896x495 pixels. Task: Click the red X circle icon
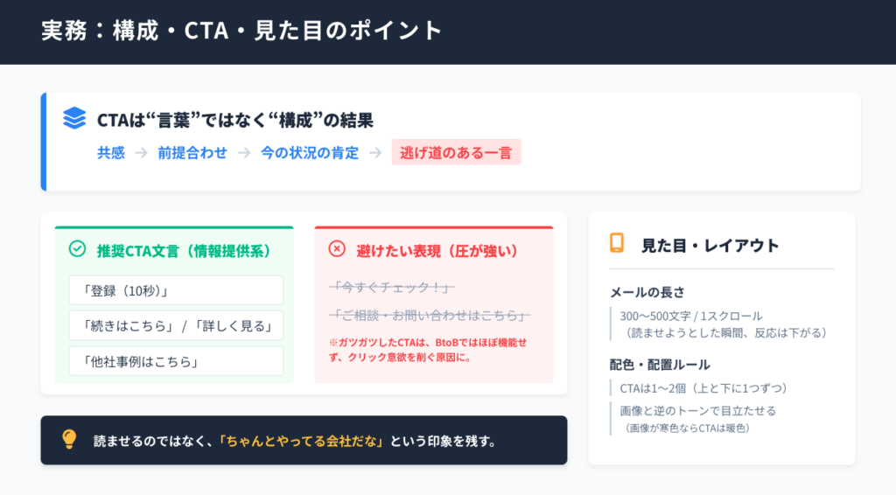point(337,249)
